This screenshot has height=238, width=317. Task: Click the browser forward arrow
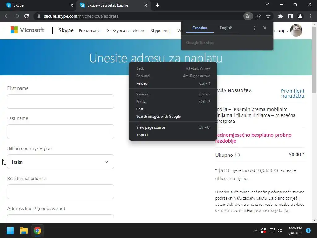17,16
